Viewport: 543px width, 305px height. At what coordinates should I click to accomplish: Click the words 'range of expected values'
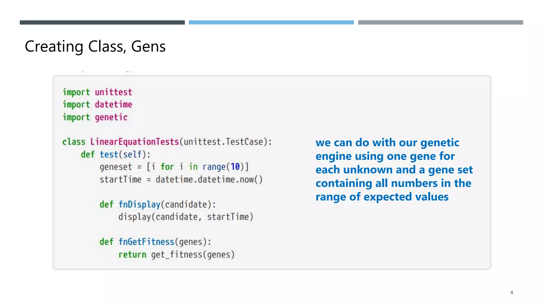coord(382,197)
